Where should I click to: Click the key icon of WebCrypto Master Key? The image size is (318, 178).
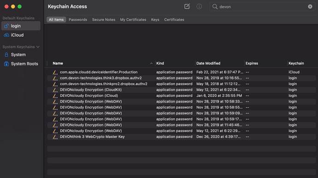[55, 137]
